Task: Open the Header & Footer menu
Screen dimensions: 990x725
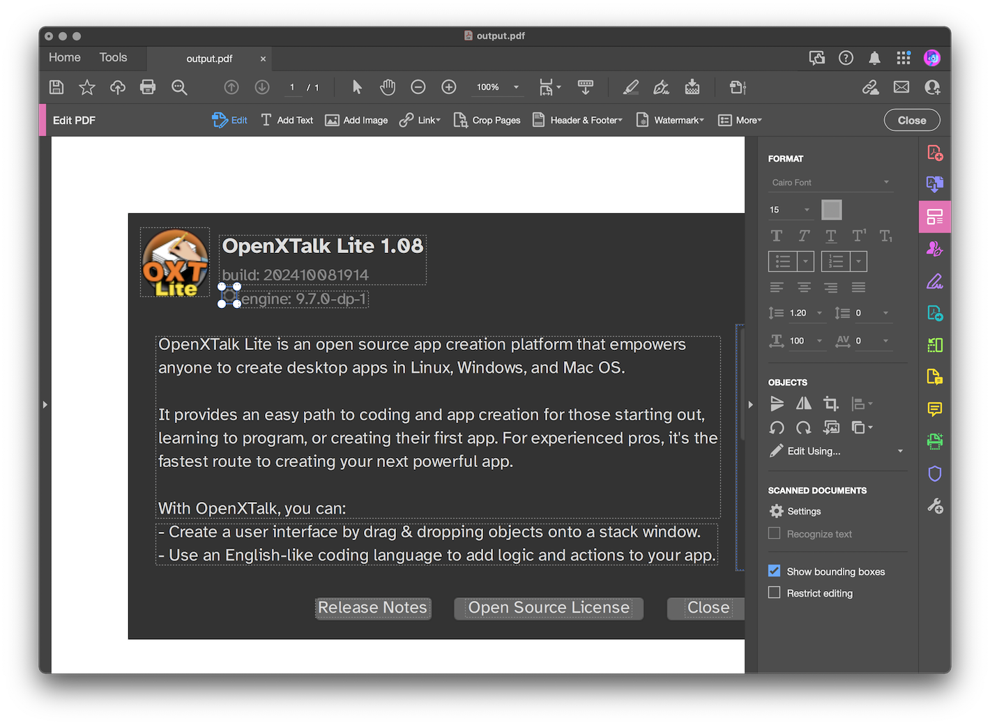Action: (578, 120)
